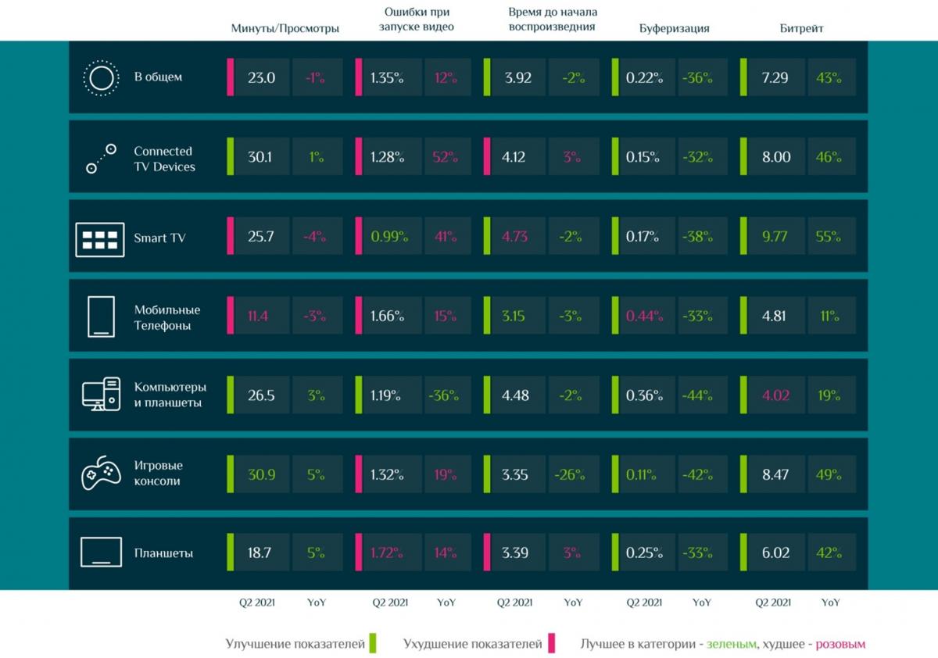Select the tablet icon for Планшеты

point(101,553)
